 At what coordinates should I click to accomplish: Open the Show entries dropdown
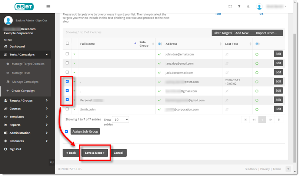point(121,120)
